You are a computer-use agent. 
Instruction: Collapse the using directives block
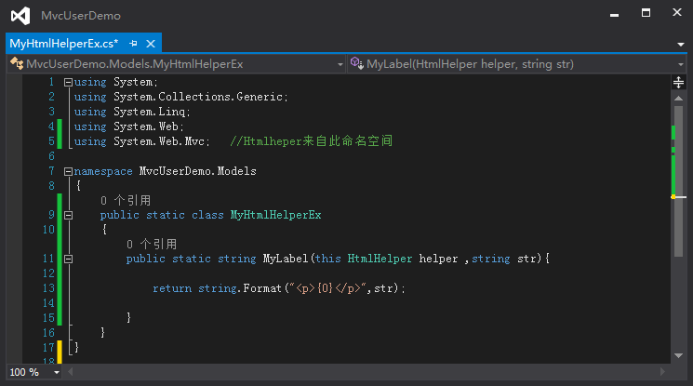point(68,82)
